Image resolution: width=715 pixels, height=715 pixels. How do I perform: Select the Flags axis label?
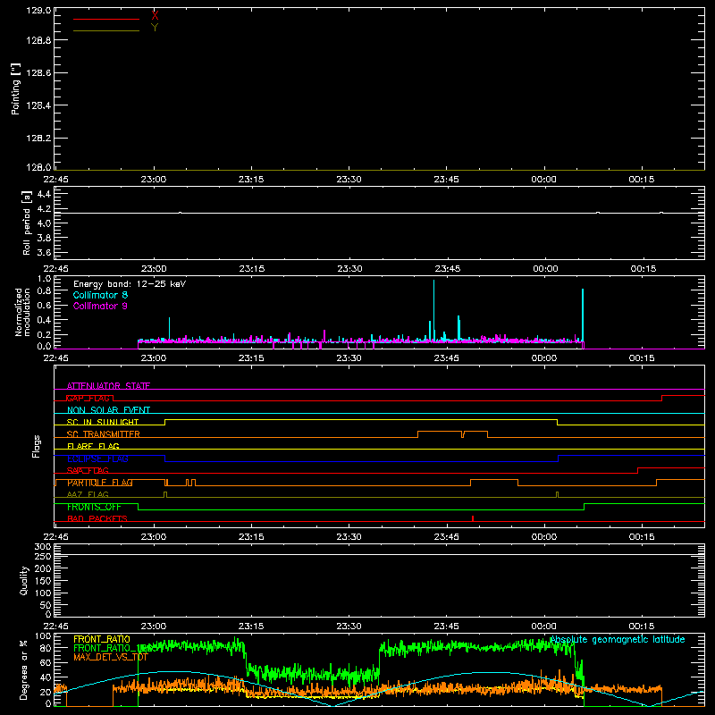click(36, 446)
